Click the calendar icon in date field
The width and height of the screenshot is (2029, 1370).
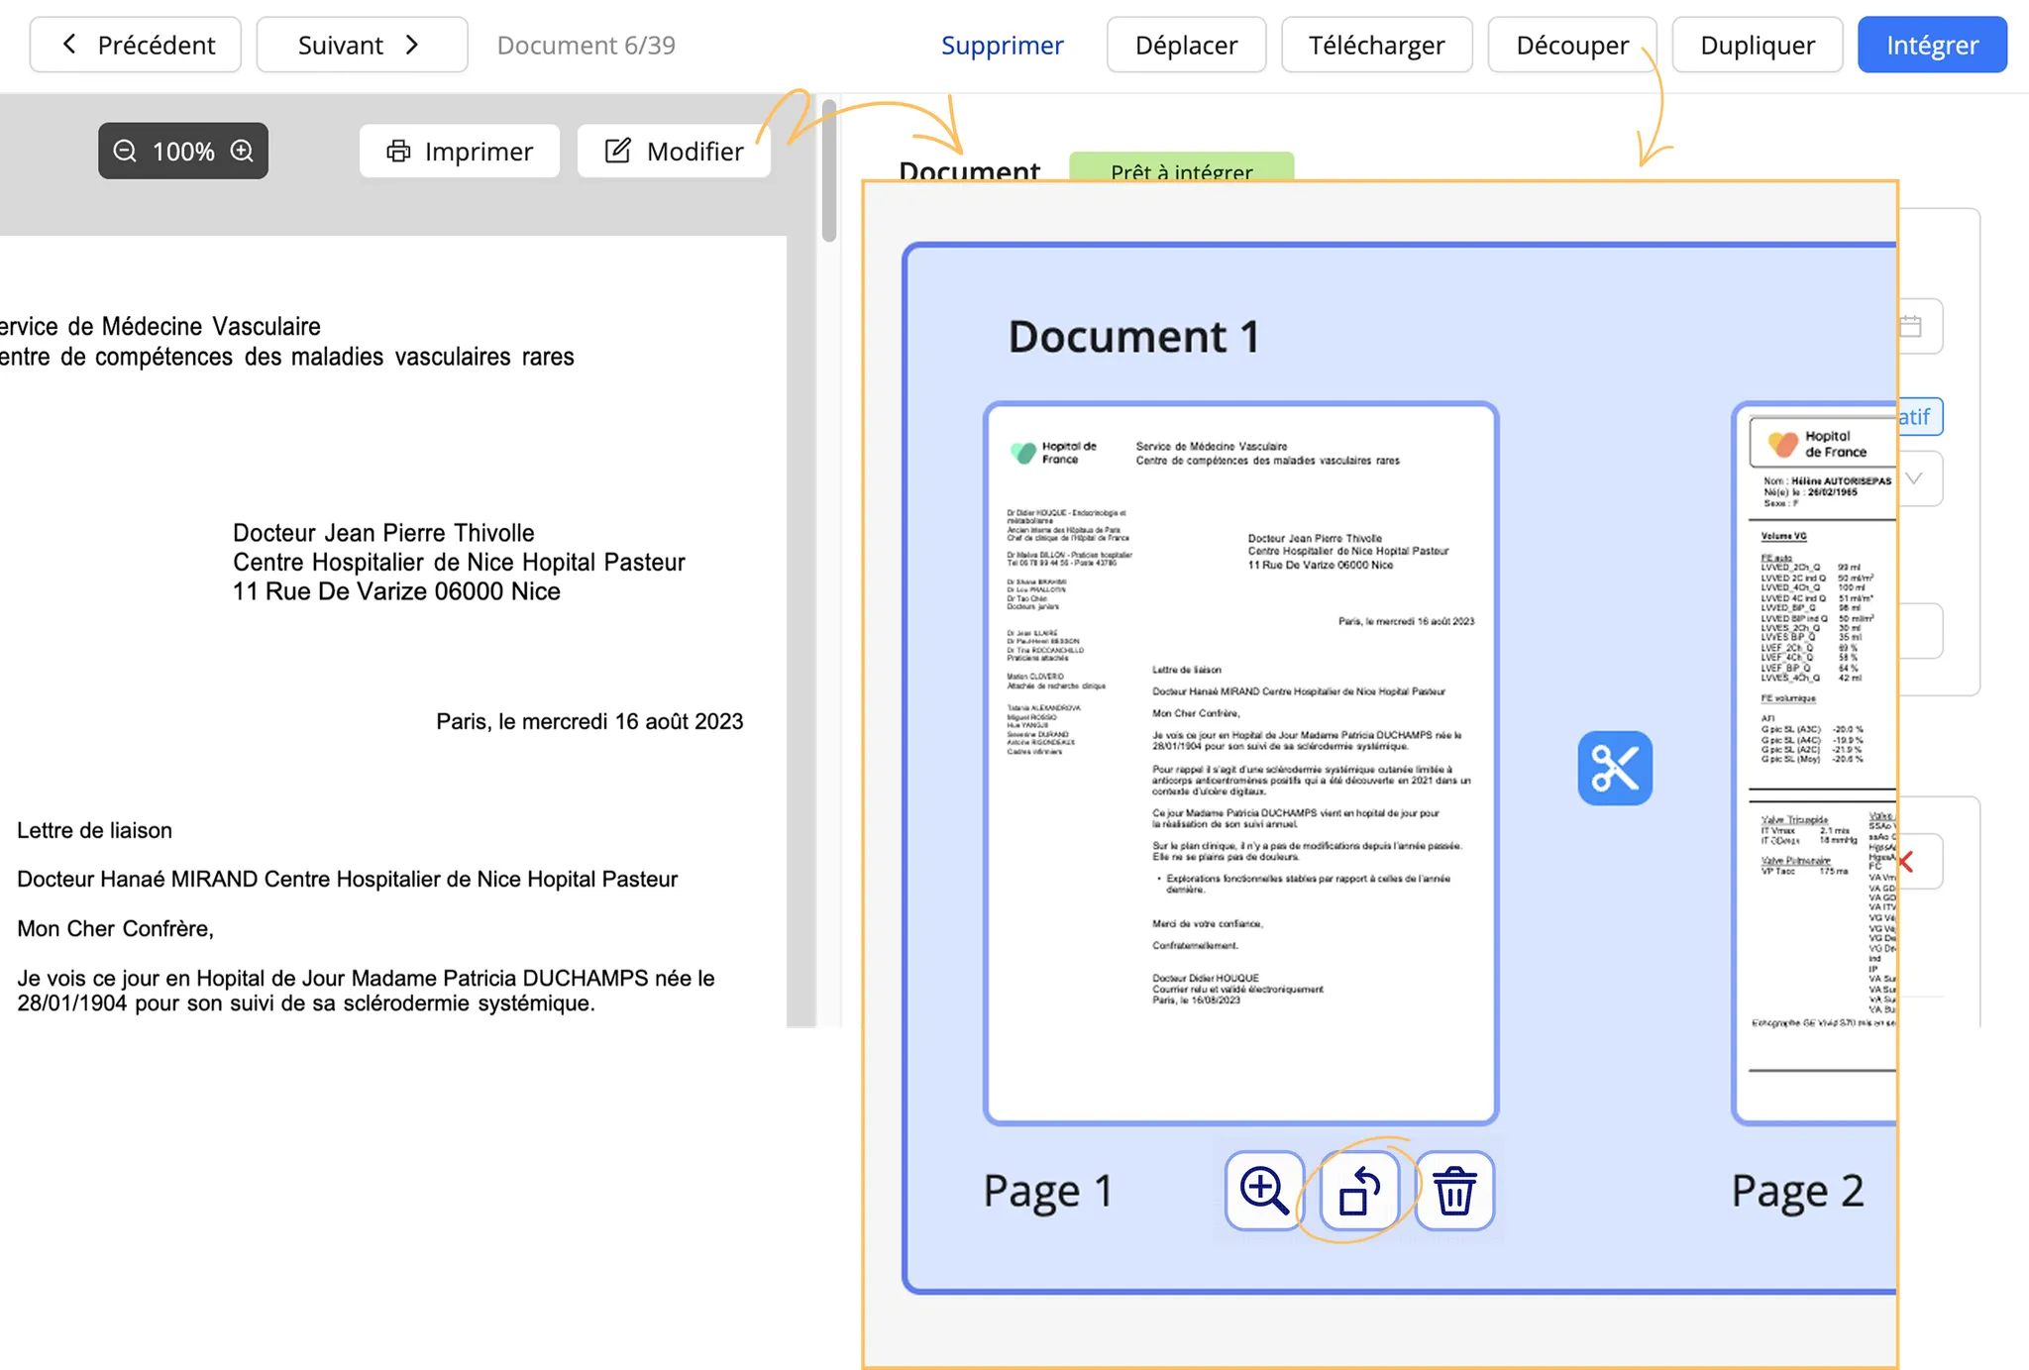coord(1911,326)
